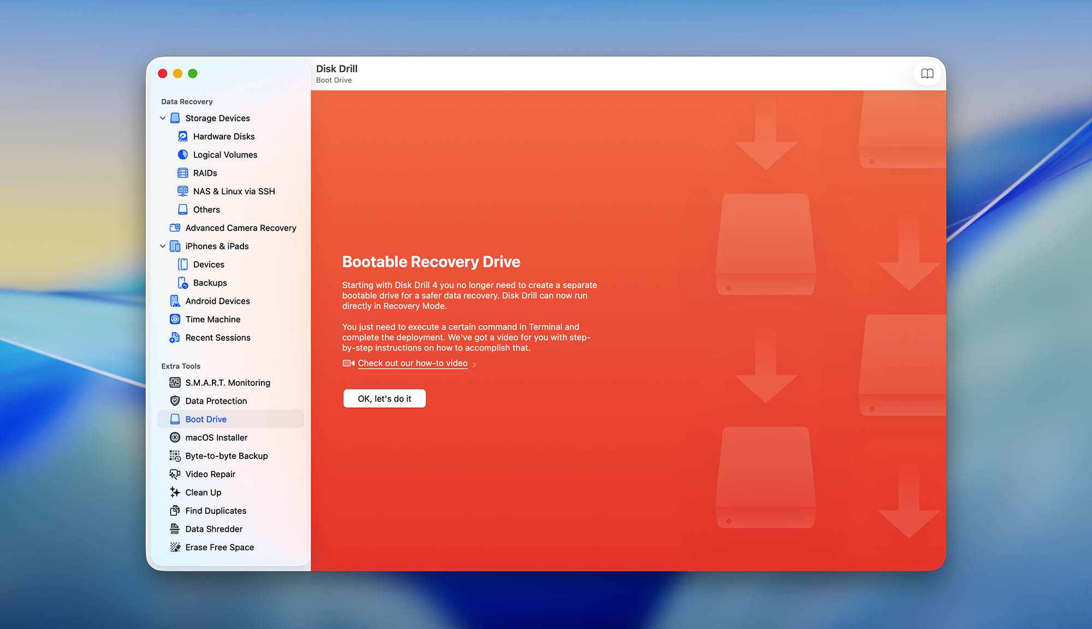1092x629 pixels.
Task: Click the Data Shredder icon
Action: click(x=175, y=529)
